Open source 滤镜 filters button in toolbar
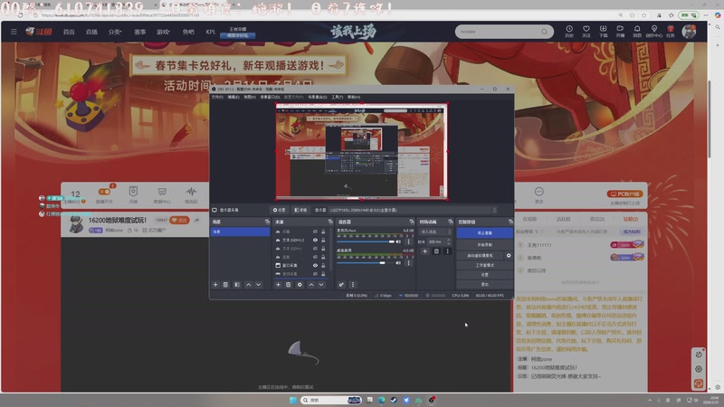 [x=300, y=210]
